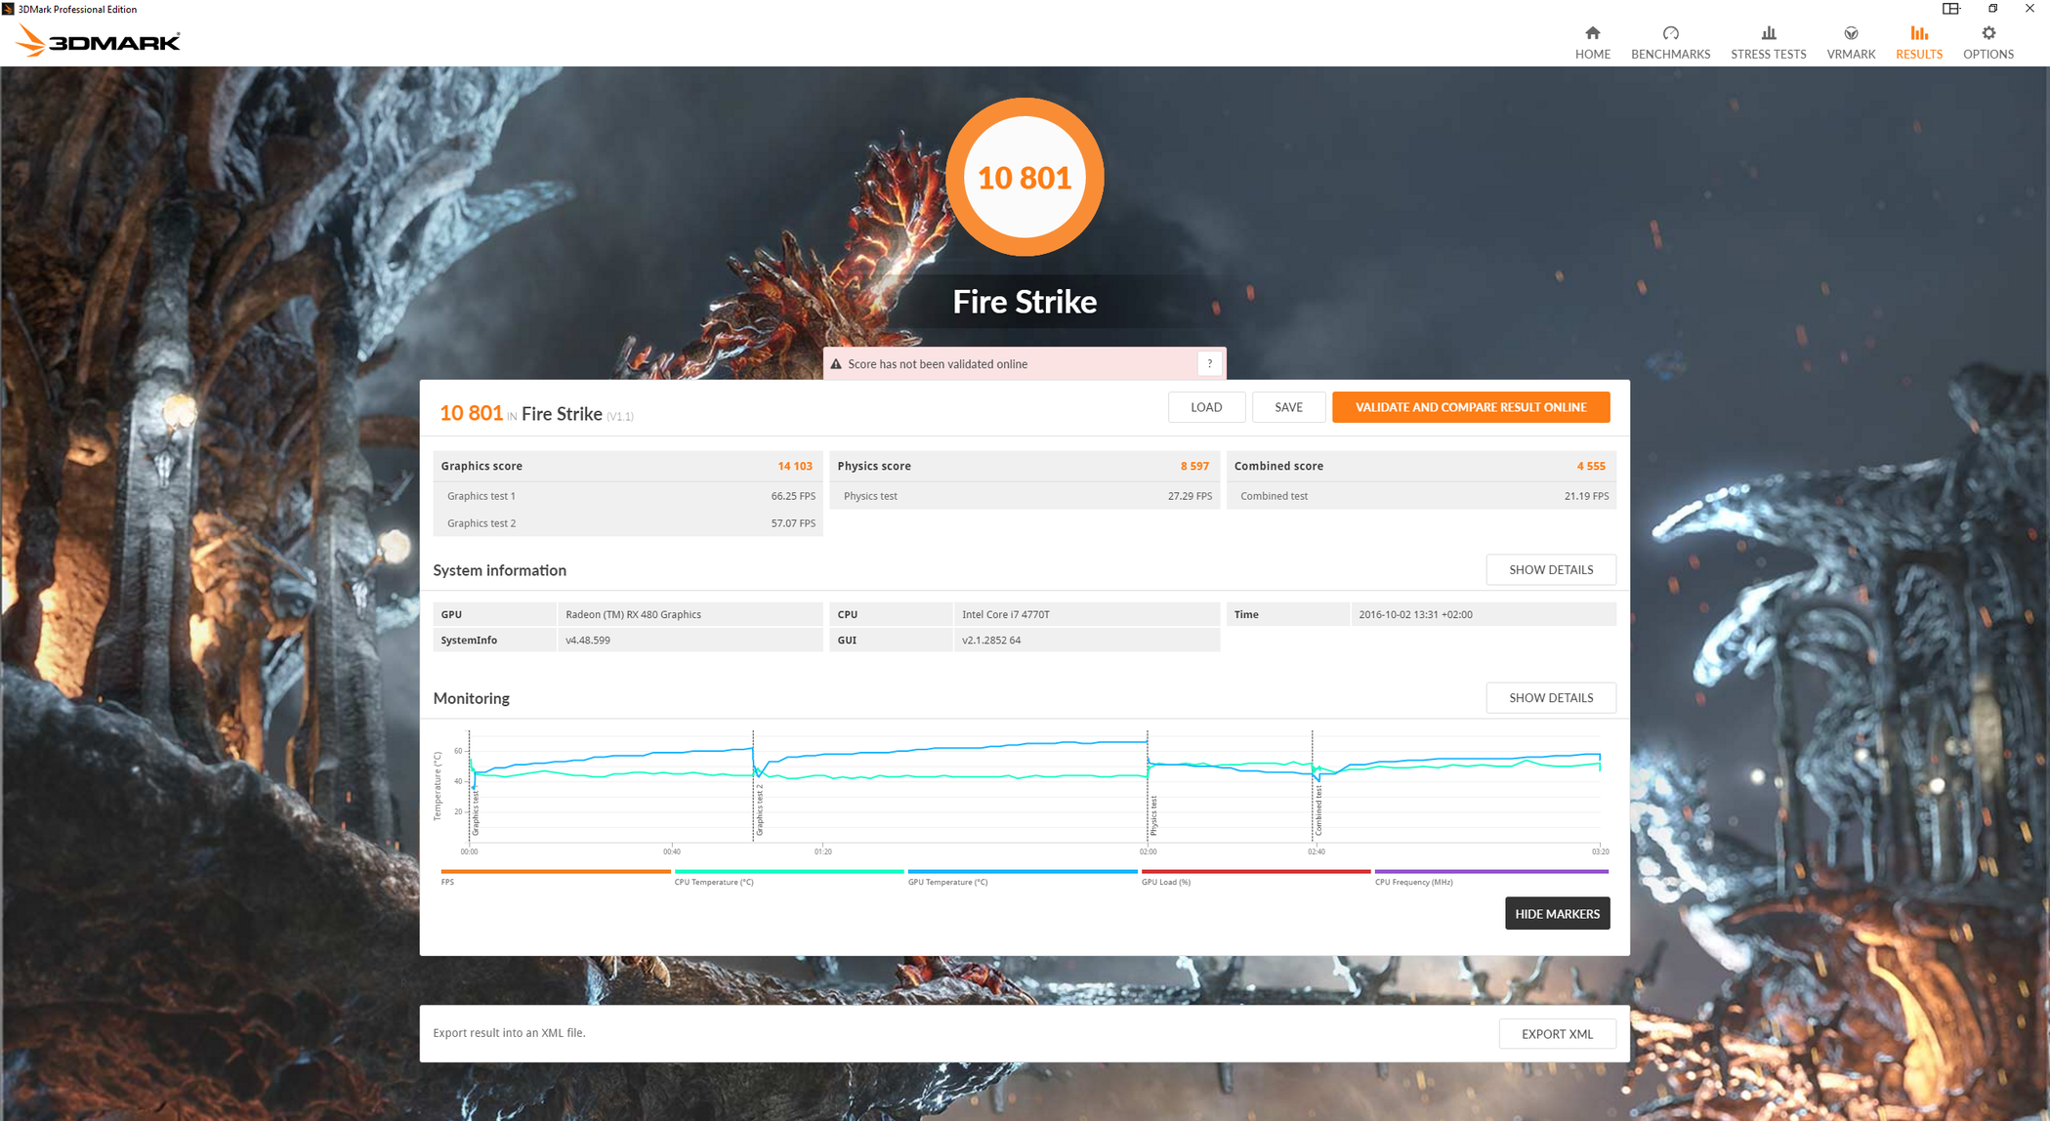Open the Options gear icon

pos(1987,33)
